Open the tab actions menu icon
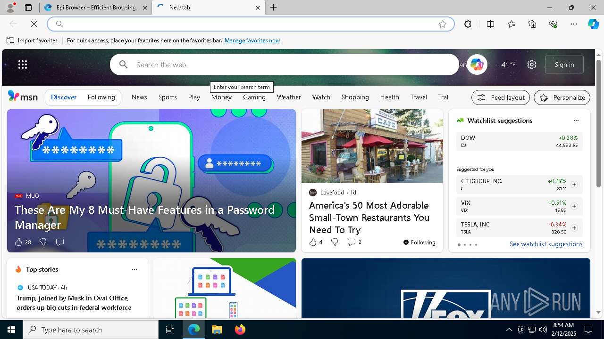The height and width of the screenshot is (339, 604). [x=28, y=8]
